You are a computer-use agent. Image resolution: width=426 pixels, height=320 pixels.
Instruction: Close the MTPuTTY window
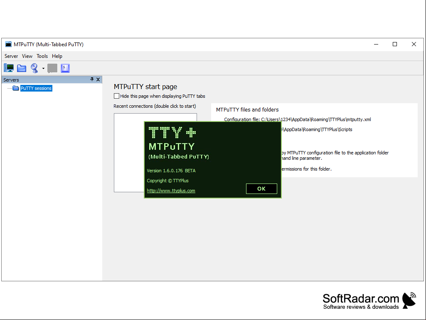point(414,44)
